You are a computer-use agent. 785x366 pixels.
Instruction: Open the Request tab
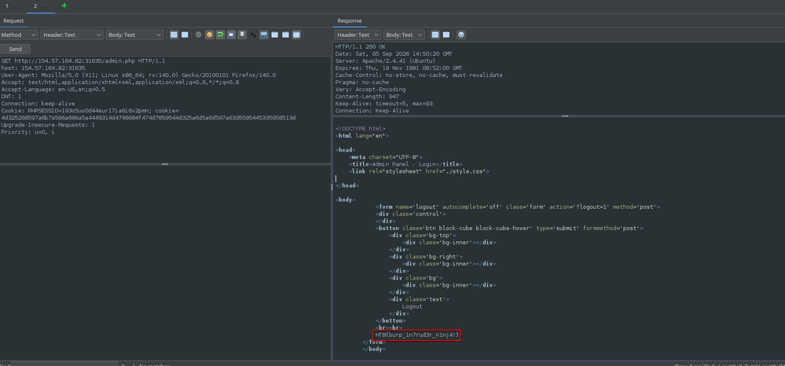(x=13, y=20)
